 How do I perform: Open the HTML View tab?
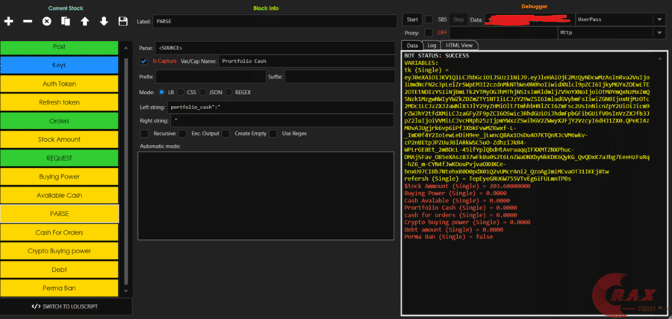[x=460, y=46]
